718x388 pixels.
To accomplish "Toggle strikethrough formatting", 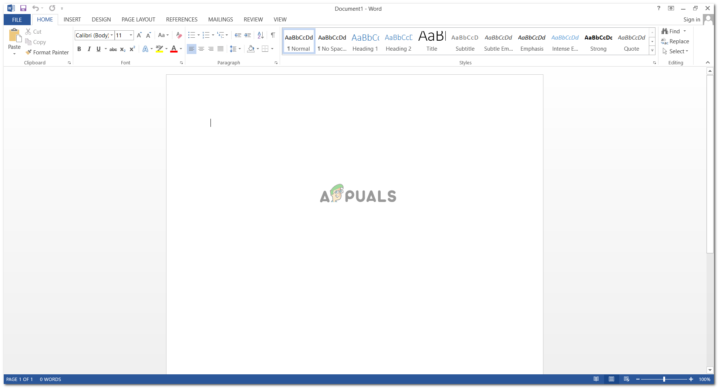I will tap(113, 49).
